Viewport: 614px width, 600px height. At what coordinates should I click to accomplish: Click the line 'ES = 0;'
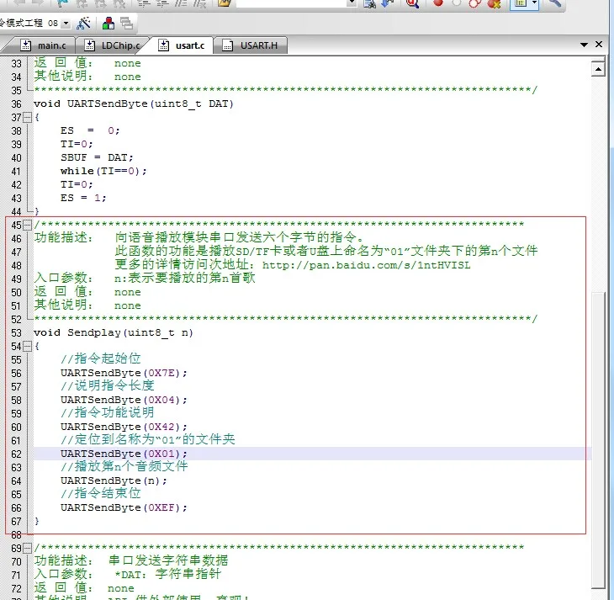coord(90,130)
